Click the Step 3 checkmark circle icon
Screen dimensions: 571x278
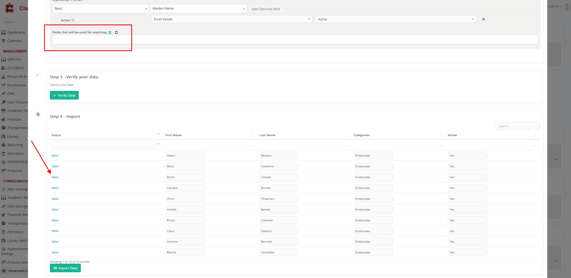coord(38,75)
